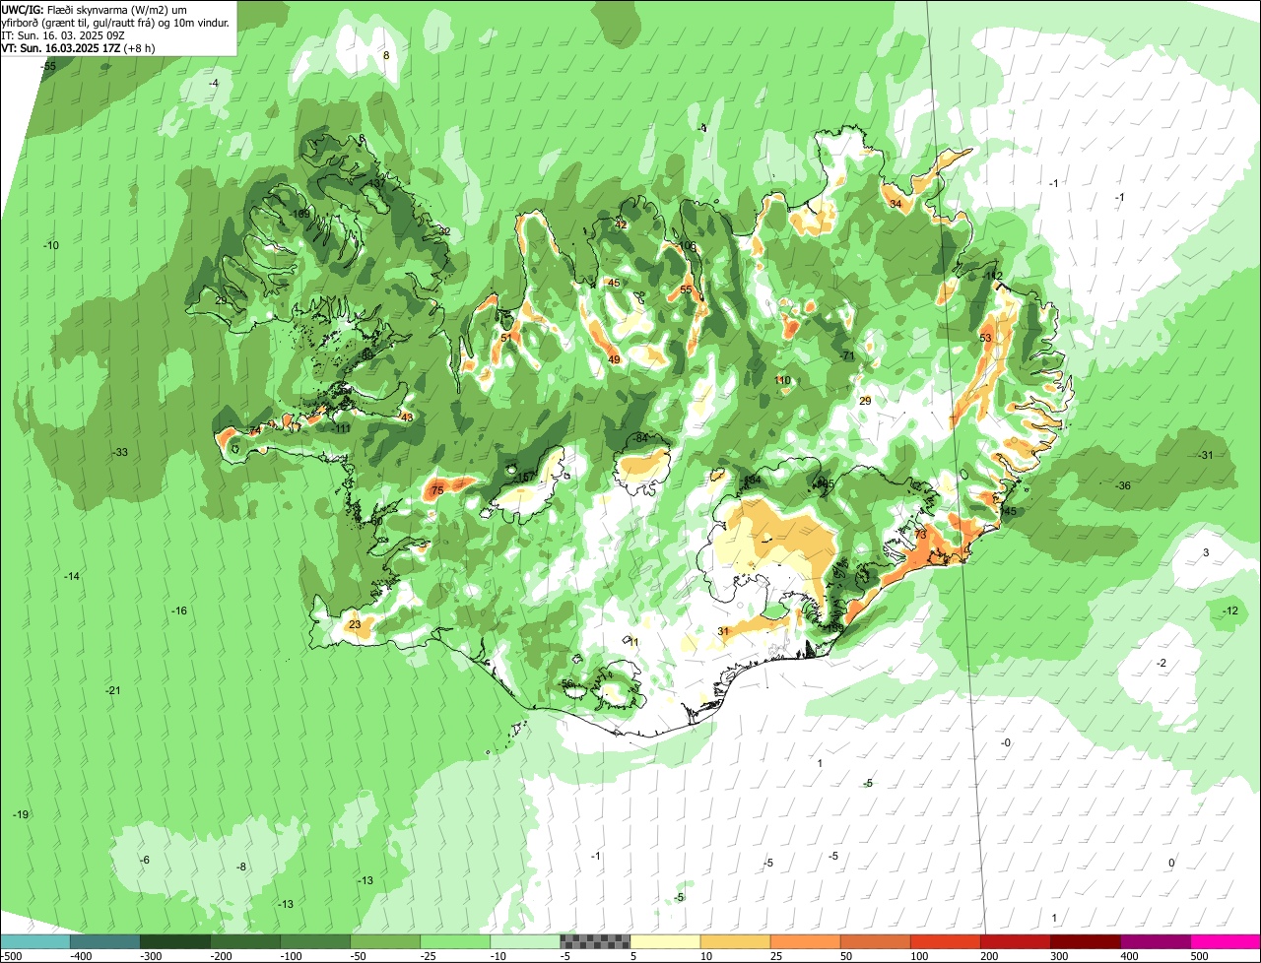Click the '-16' value over the western ocean
Image resolution: width=1261 pixels, height=963 pixels.
(x=179, y=611)
